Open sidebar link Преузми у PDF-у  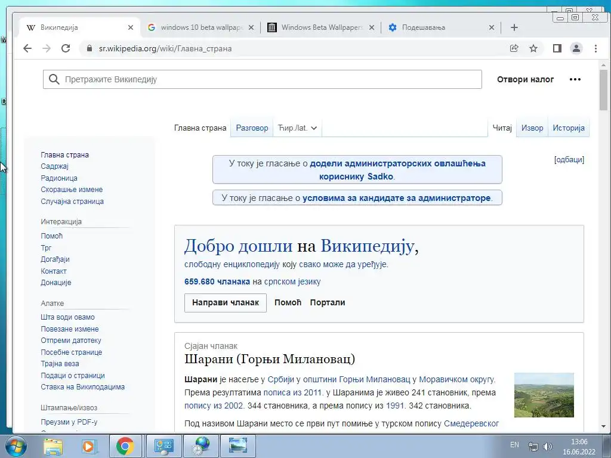pos(69,422)
